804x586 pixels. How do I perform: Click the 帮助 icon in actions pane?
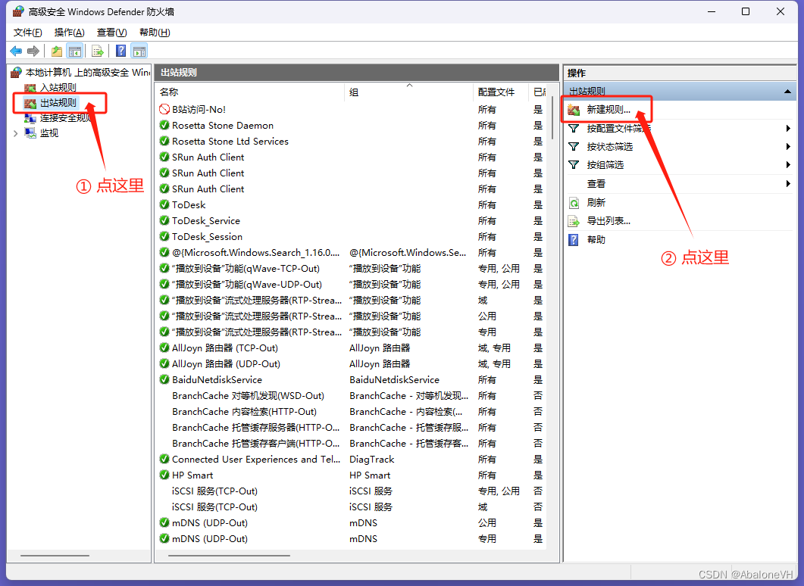574,240
